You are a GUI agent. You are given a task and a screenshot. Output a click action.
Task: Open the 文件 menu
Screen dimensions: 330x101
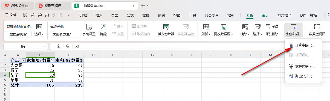click(11, 15)
